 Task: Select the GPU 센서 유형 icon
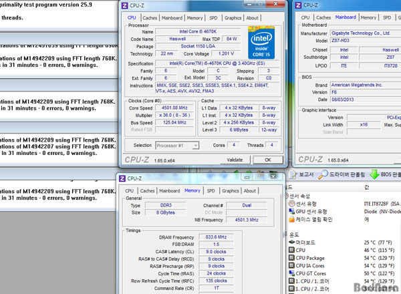pyautogui.click(x=291, y=211)
